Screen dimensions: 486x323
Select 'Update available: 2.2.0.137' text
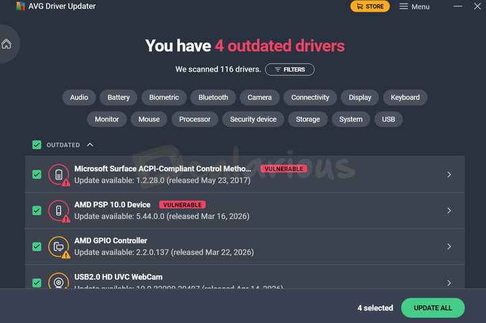pyautogui.click(x=122, y=252)
